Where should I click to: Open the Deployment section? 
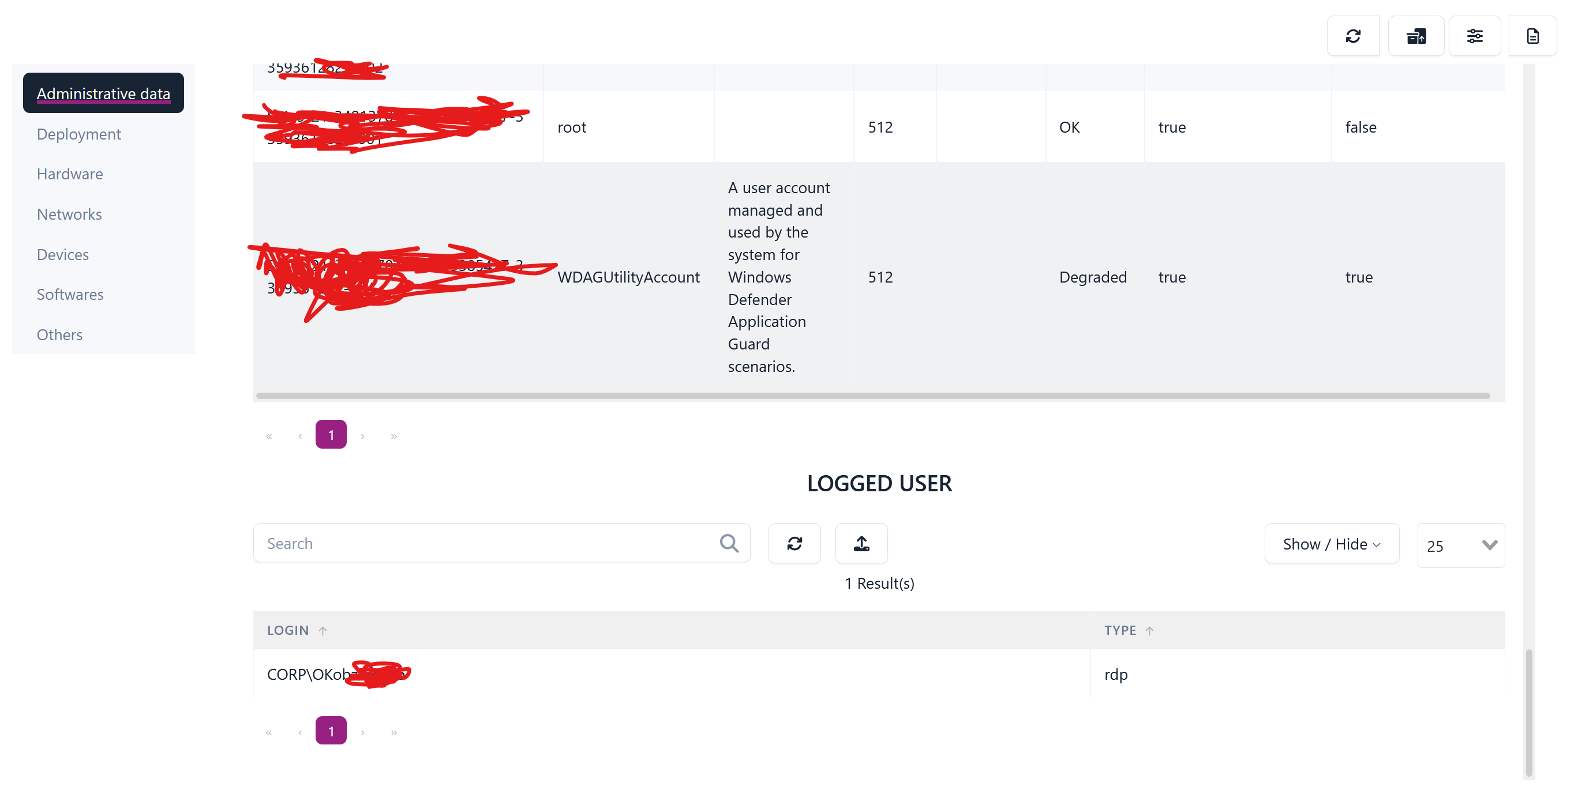(x=78, y=134)
